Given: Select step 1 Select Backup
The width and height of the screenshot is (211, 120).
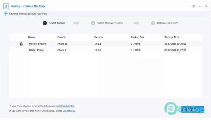Looking at the screenshot, I should 54,23.
